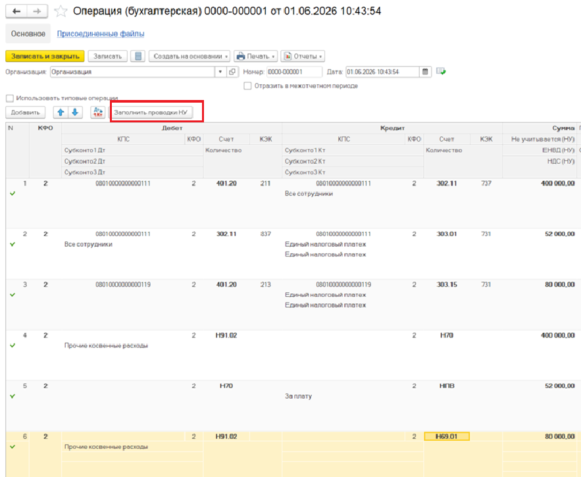Click the Дт/Кт swap entries icon
Image resolution: width=581 pixels, height=477 pixels.
click(98, 113)
